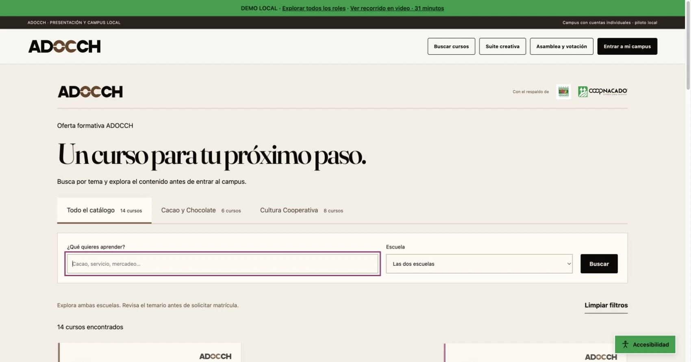Image resolution: width=691 pixels, height=362 pixels.
Task: Switch to Todo el catálogo tab
Action: coord(104,210)
